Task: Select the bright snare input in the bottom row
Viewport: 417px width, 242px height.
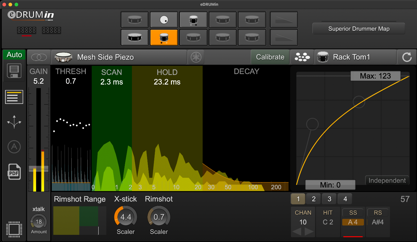Action: [x=134, y=37]
